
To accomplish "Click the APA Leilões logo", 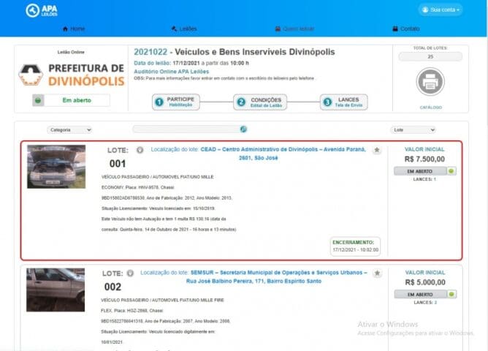I will [42, 10].
